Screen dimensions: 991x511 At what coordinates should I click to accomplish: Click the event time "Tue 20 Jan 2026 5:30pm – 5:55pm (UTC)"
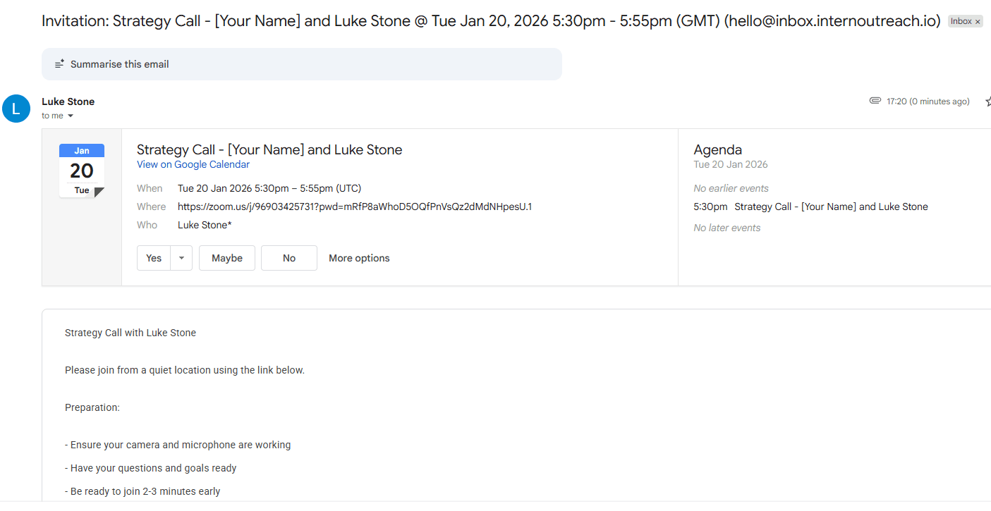click(269, 188)
